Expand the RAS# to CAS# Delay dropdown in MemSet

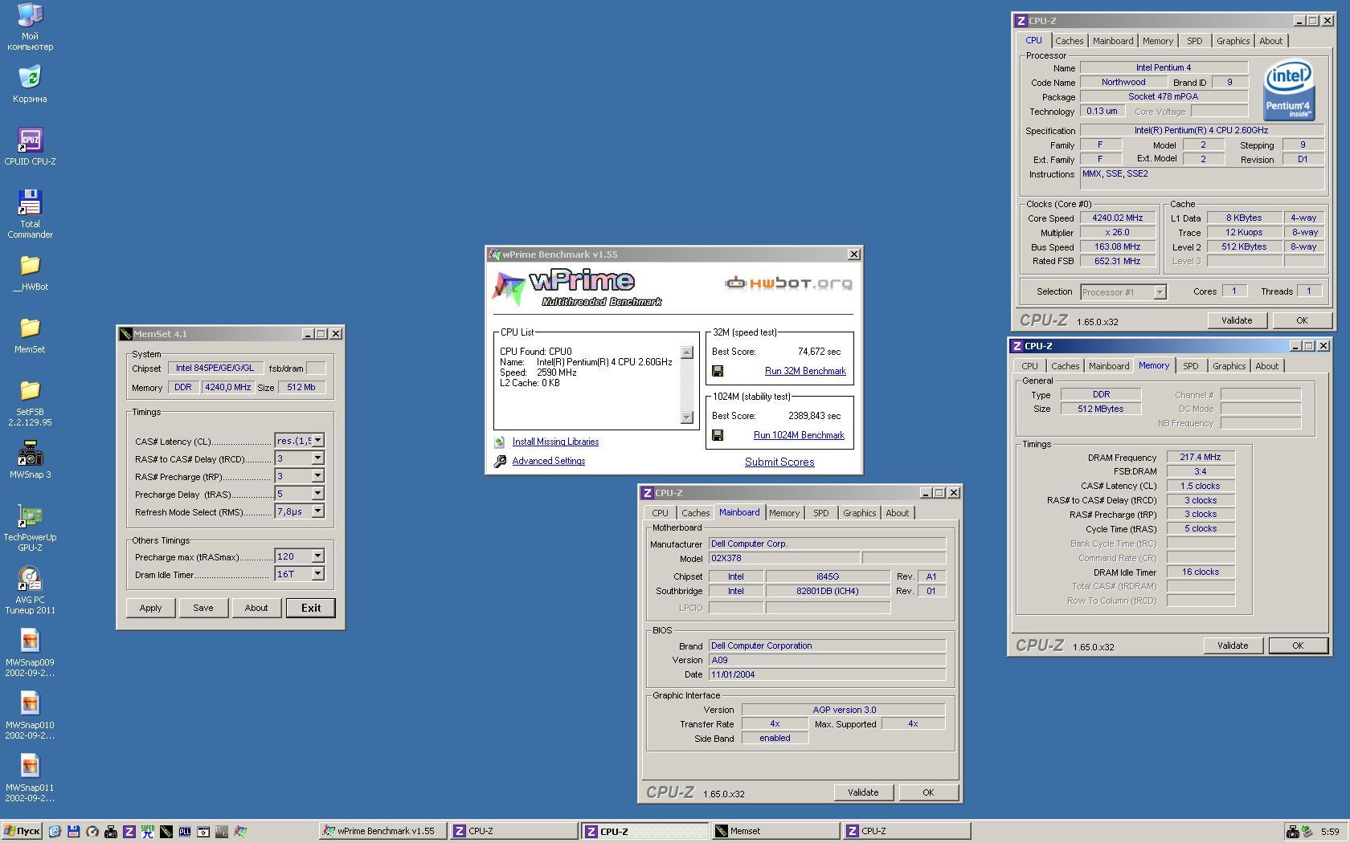[317, 458]
